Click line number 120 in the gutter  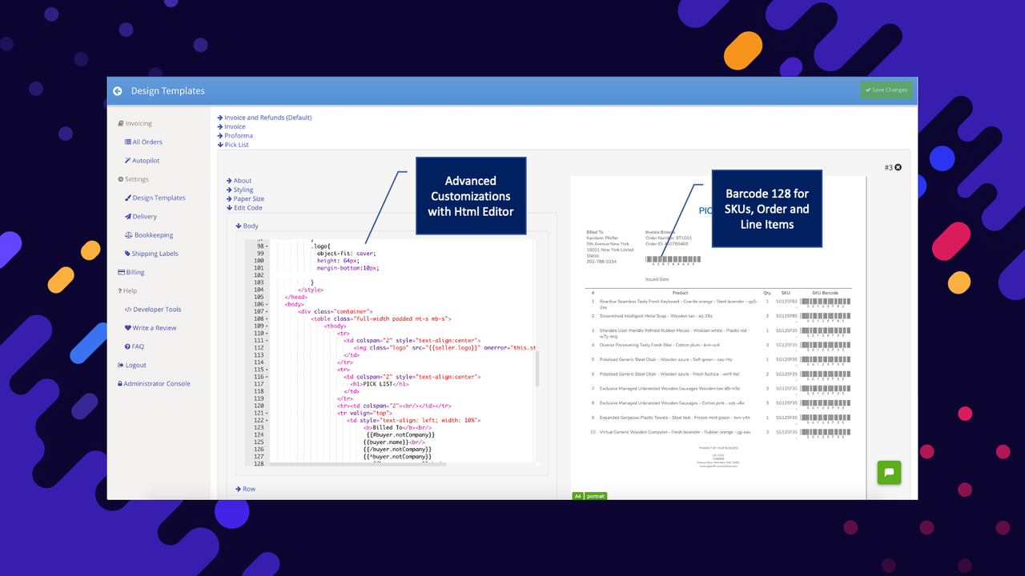pyautogui.click(x=258, y=406)
